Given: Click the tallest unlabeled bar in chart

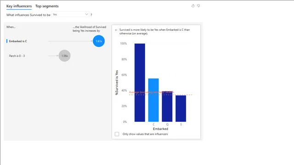Looking at the screenshot, I should coord(140,82).
